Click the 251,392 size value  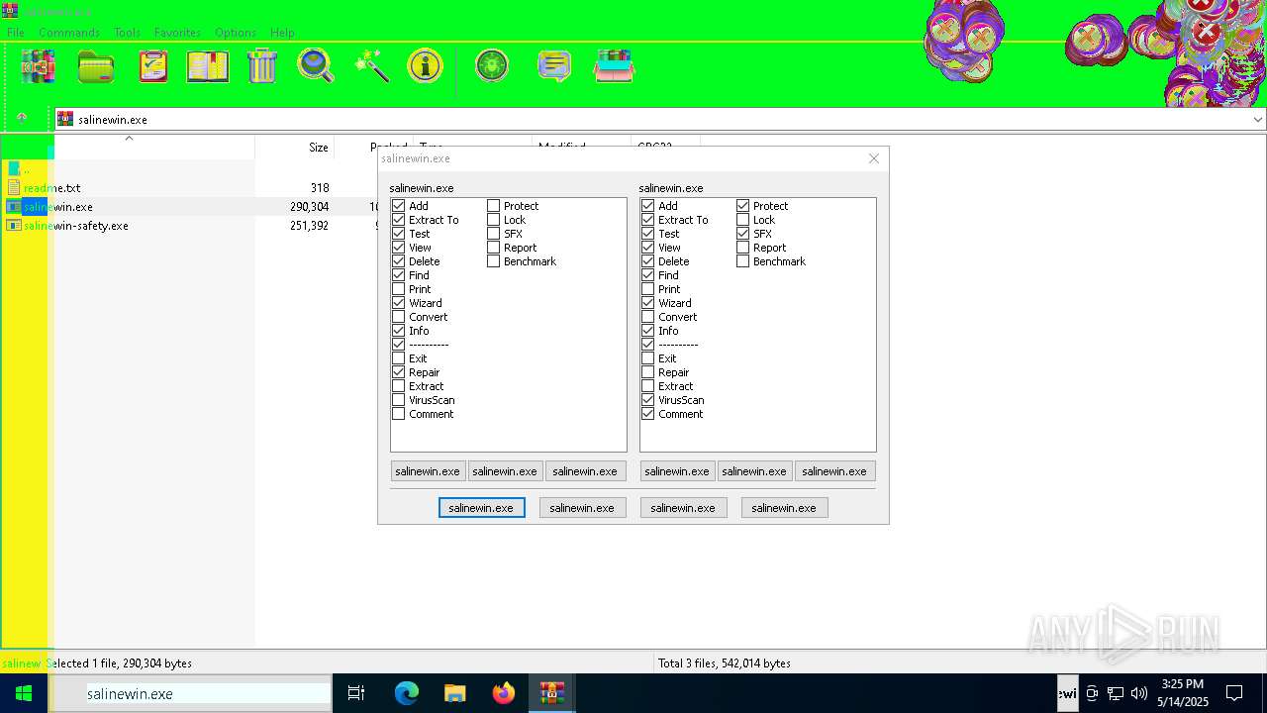click(x=309, y=225)
